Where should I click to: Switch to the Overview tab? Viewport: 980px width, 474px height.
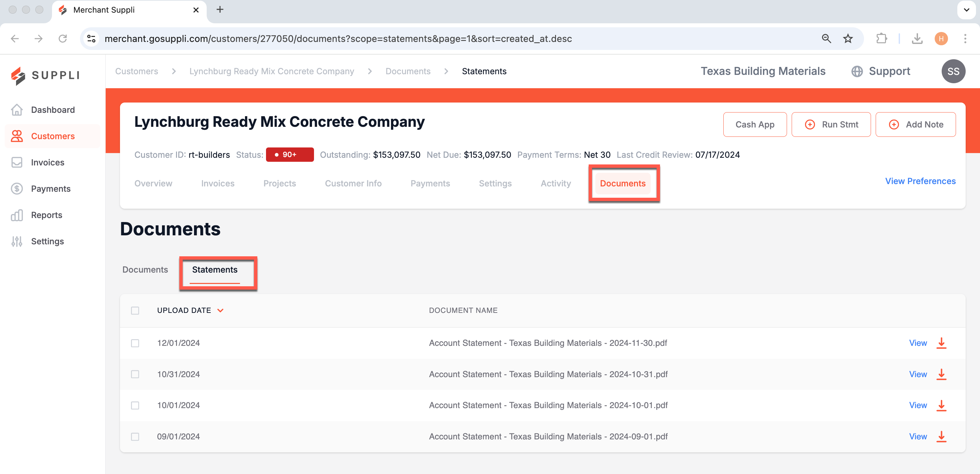pyautogui.click(x=153, y=183)
